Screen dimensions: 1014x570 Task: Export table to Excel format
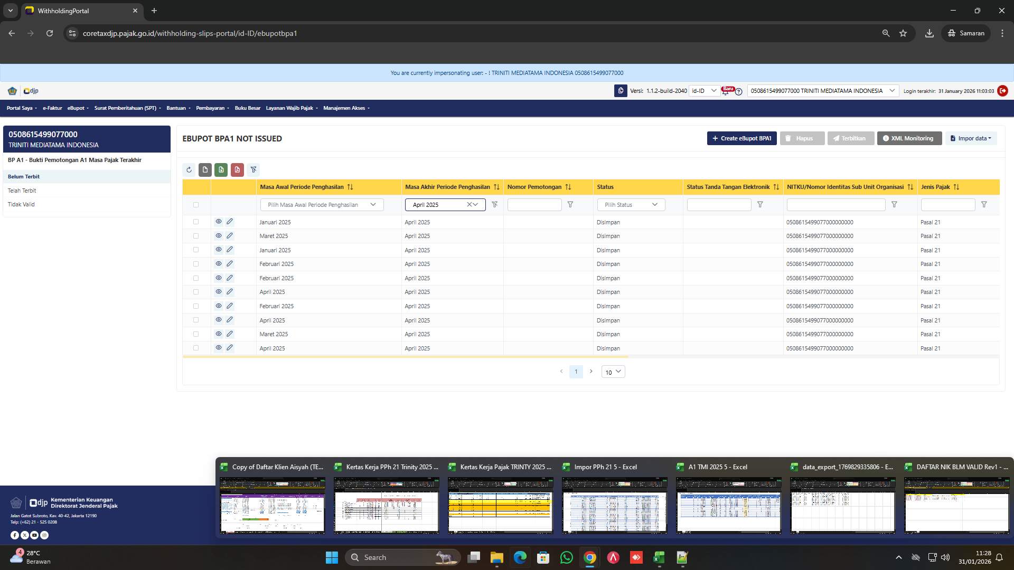click(221, 169)
